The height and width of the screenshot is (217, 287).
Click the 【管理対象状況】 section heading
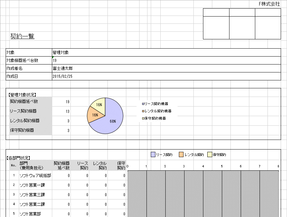coord(22,95)
